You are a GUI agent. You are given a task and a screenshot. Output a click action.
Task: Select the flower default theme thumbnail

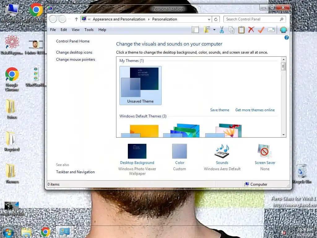[x=224, y=130]
